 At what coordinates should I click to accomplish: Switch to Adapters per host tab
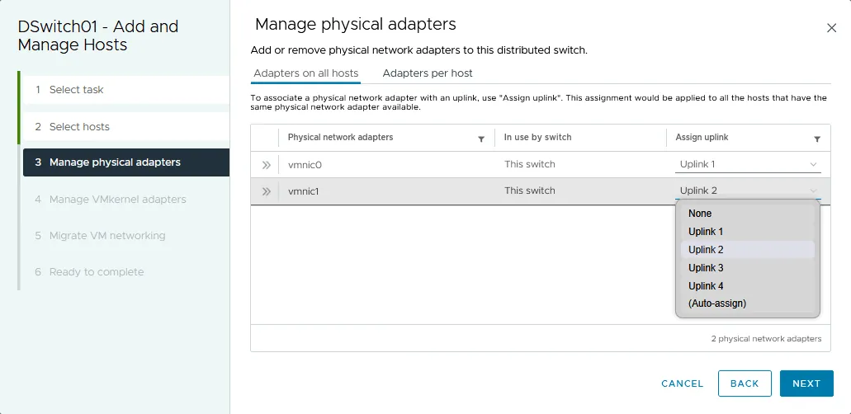(x=427, y=73)
